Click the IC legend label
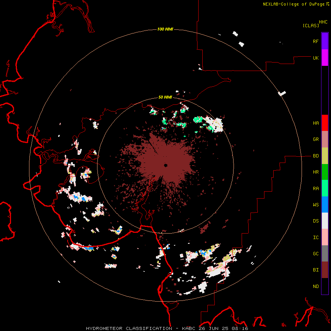 (316, 238)
